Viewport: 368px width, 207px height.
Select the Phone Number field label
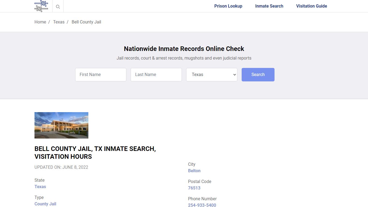(x=202, y=199)
